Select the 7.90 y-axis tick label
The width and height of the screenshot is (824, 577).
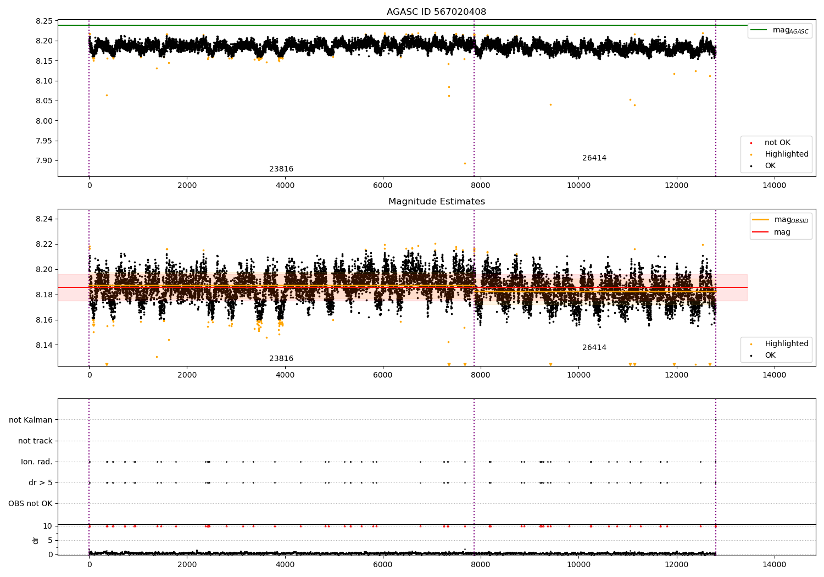(x=44, y=160)
